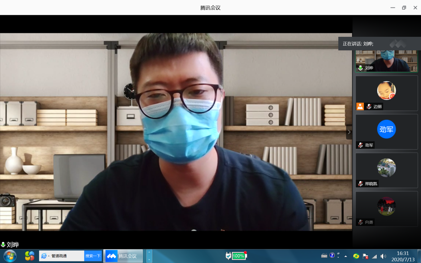This screenshot has width=421, height=263.
Task: Click the 管道疏通 search input field
Action: click(x=66, y=256)
